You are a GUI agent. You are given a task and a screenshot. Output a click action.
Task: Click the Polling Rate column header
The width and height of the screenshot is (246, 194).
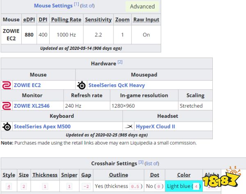point(66,20)
